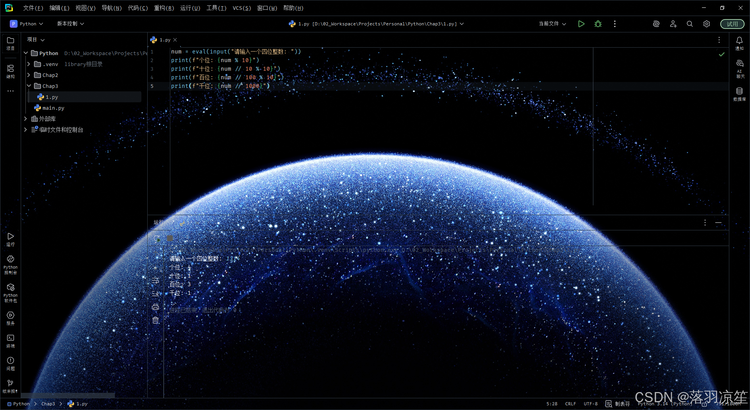The image size is (750, 410).
Task: Open the AI Chat panel on right sidebar
Action: coord(739,69)
